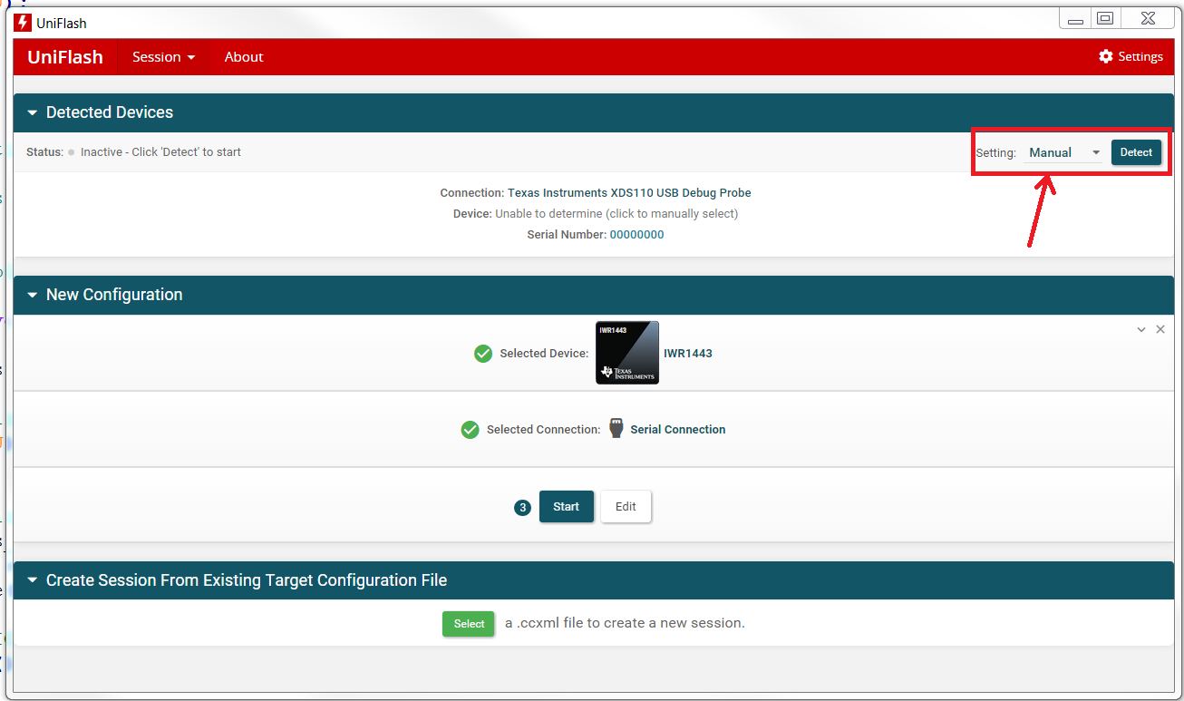Viewport: 1184px width, 701px height.
Task: Click the Serial Connection plug icon
Action: click(x=616, y=429)
